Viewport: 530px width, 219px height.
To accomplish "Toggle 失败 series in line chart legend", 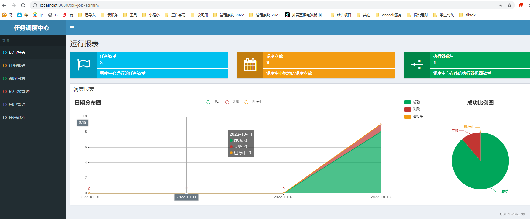I will click(232, 102).
